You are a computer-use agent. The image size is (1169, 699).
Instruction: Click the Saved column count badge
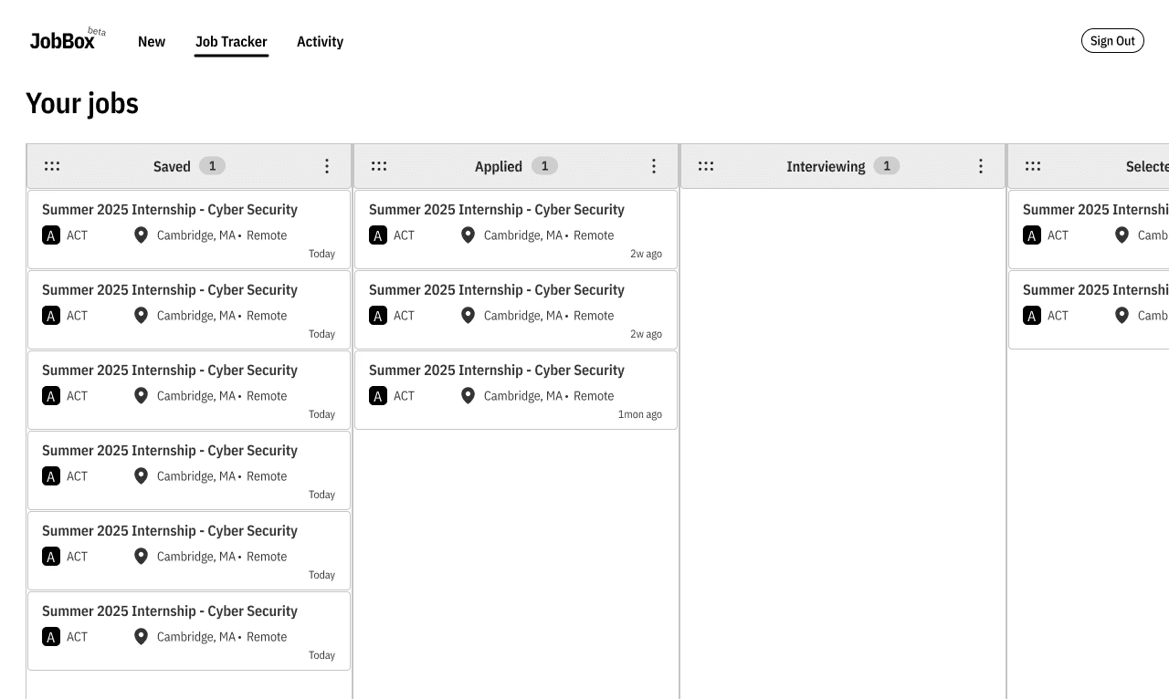click(212, 166)
